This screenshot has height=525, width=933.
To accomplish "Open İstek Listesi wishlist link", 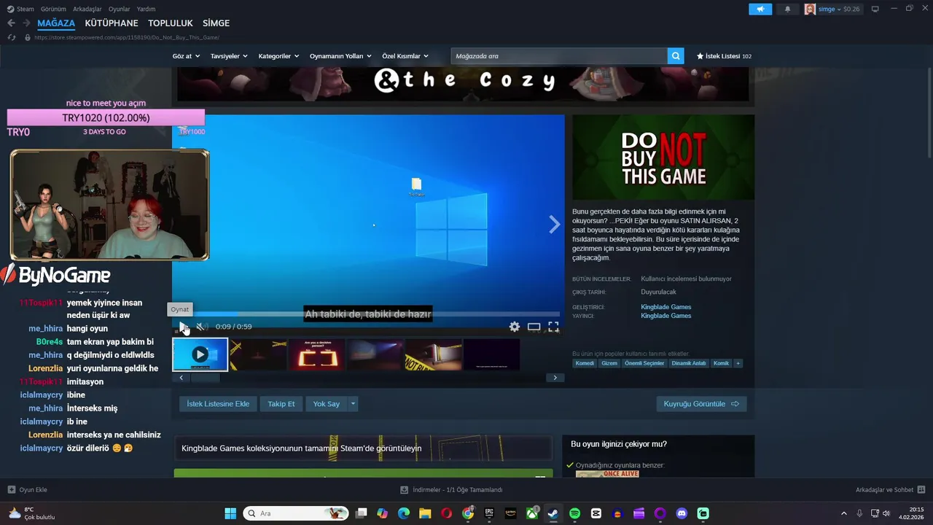I will click(724, 56).
